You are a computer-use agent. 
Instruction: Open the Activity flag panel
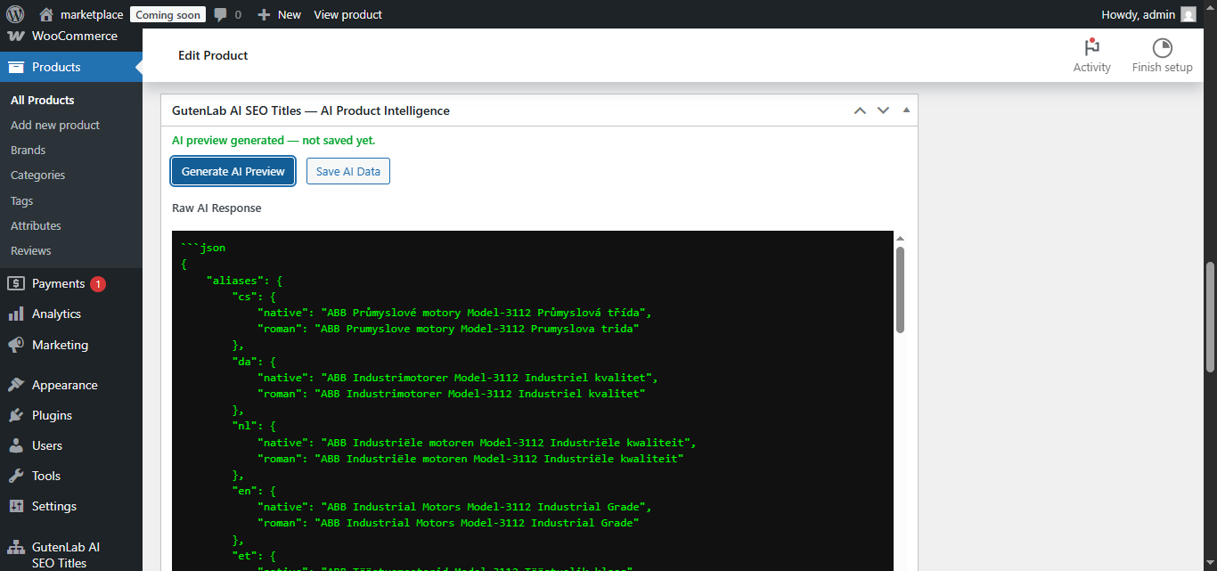(1091, 49)
